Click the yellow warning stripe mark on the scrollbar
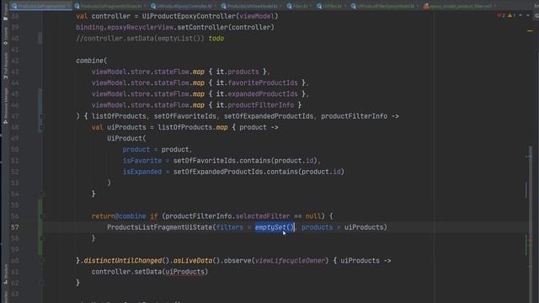 [530, 31]
